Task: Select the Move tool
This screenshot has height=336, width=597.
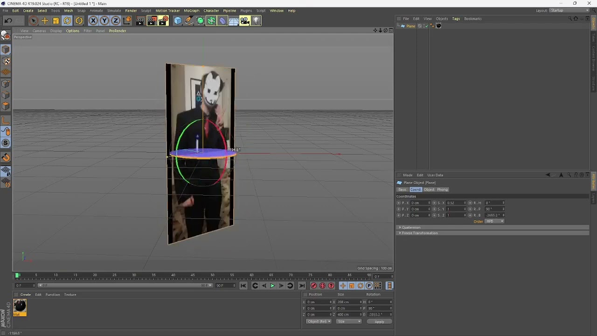Action: (x=45, y=21)
